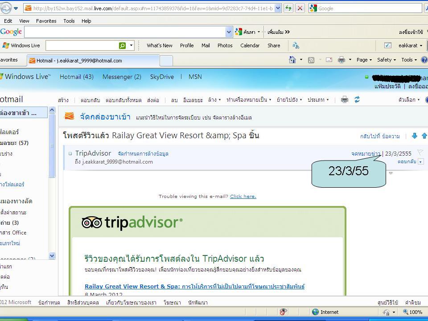The height and width of the screenshot is (321, 428).
Task: Open the Tools menu in menu bar
Action: [x=69, y=21]
